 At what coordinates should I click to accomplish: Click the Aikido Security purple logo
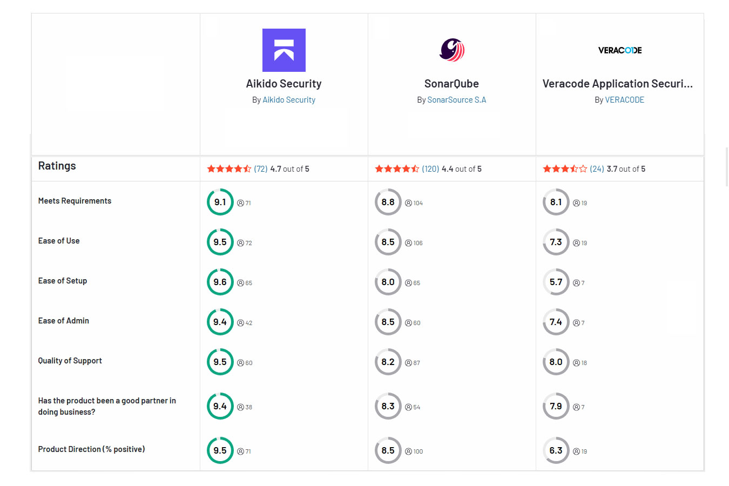pyautogui.click(x=284, y=50)
